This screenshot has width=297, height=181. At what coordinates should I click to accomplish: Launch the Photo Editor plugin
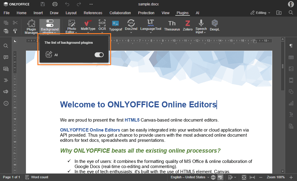coord(72,27)
